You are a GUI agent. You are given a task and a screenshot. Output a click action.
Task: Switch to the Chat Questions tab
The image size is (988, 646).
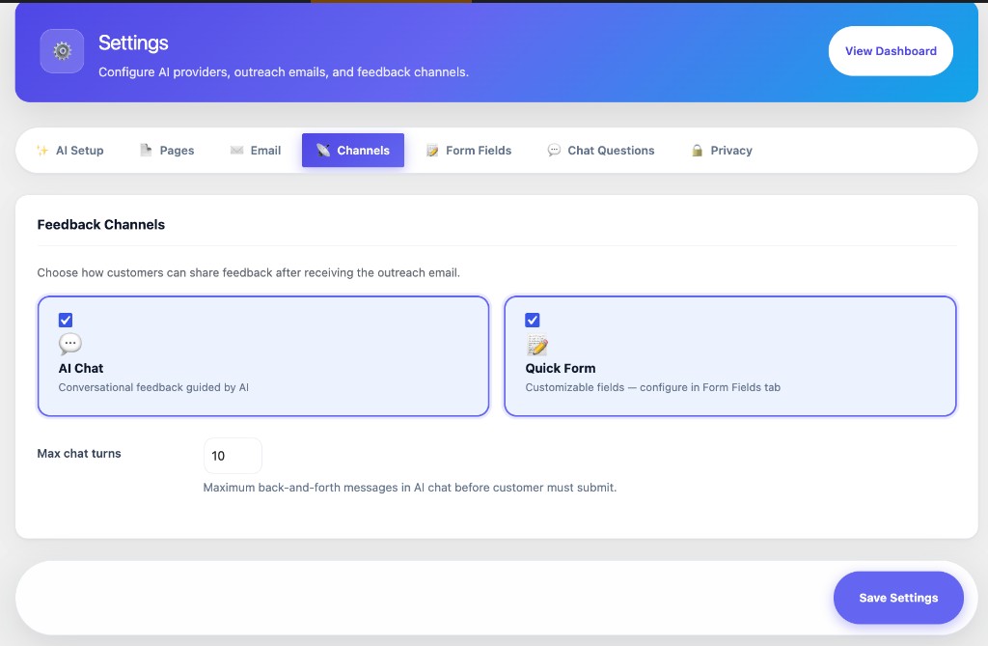(601, 150)
